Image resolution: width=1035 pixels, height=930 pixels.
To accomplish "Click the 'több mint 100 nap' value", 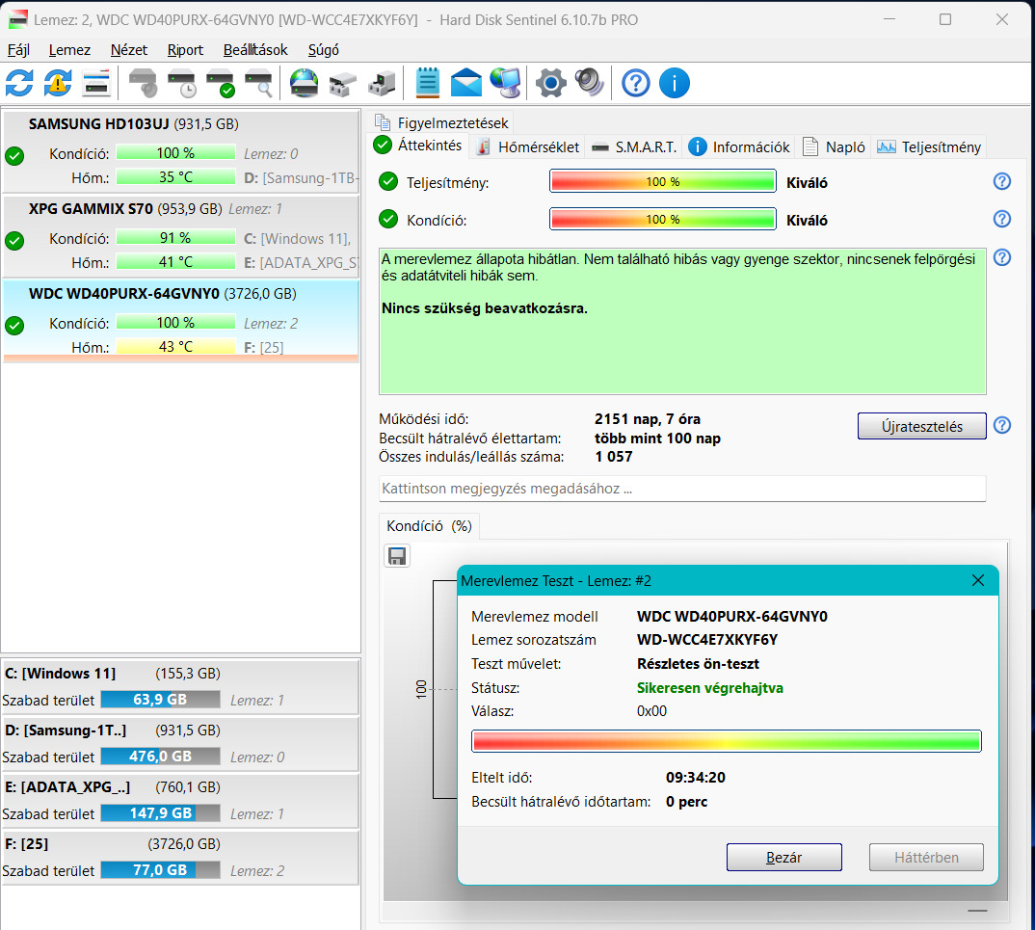I will 657,438.
